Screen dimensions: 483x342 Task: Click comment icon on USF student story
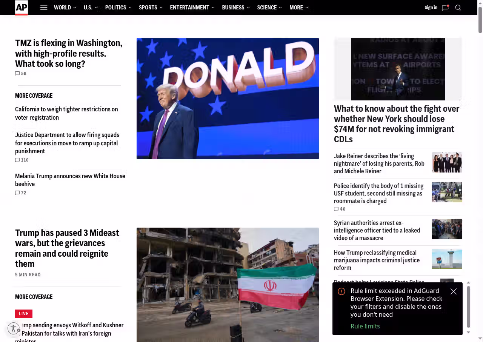[x=336, y=209]
